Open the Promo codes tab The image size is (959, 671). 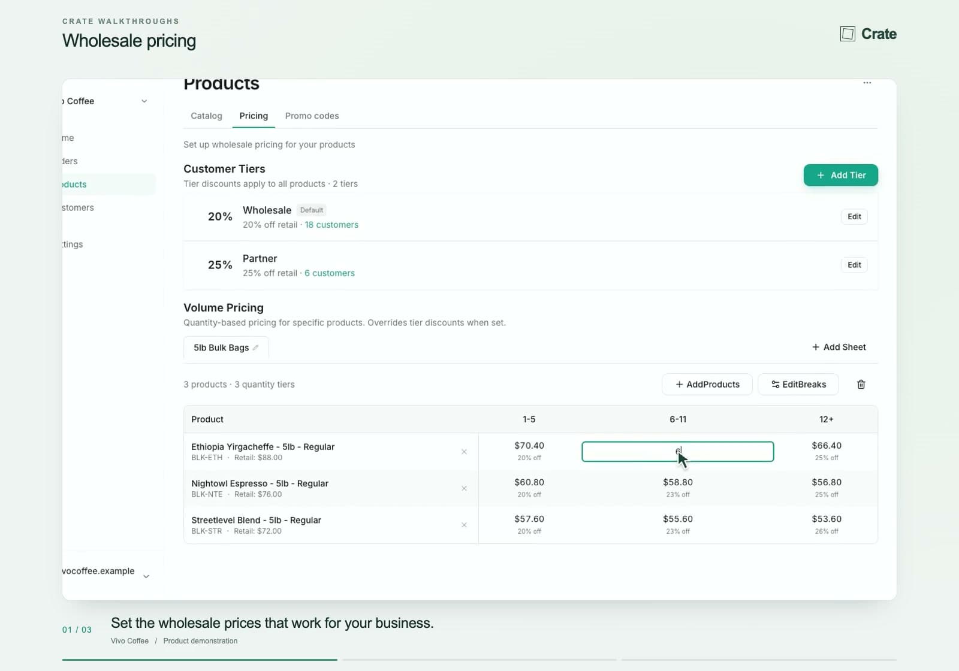[312, 116]
